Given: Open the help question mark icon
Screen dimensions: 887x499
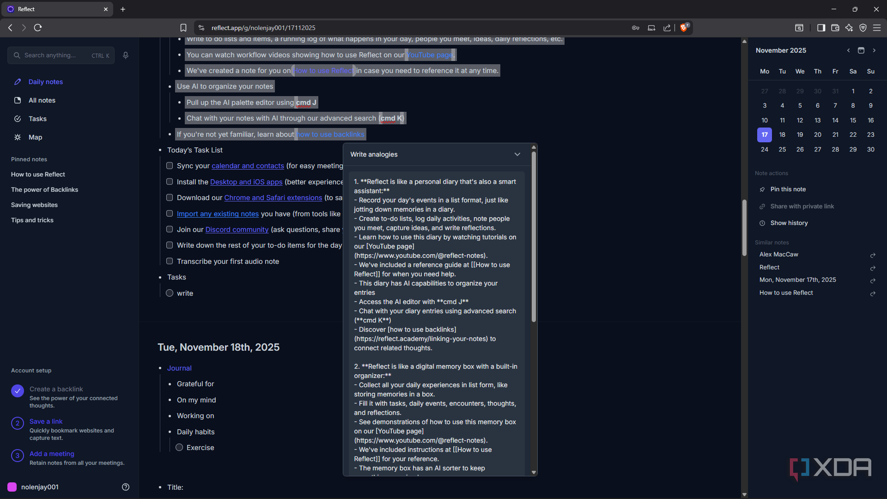Looking at the screenshot, I should [x=126, y=487].
